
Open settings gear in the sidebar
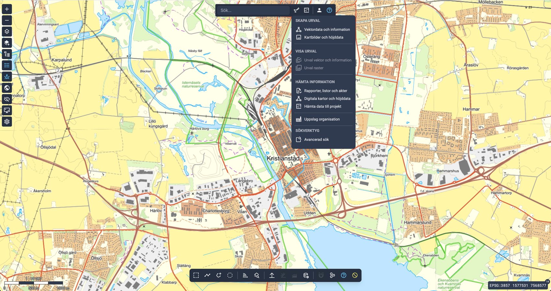[x=7, y=122]
